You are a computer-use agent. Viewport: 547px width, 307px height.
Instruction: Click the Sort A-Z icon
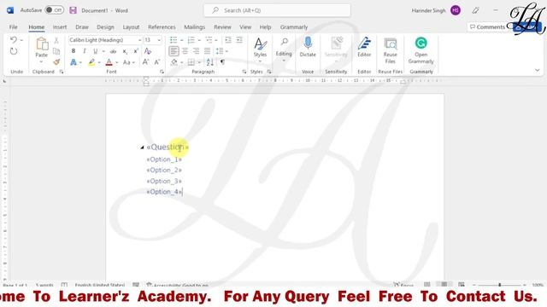(x=209, y=62)
